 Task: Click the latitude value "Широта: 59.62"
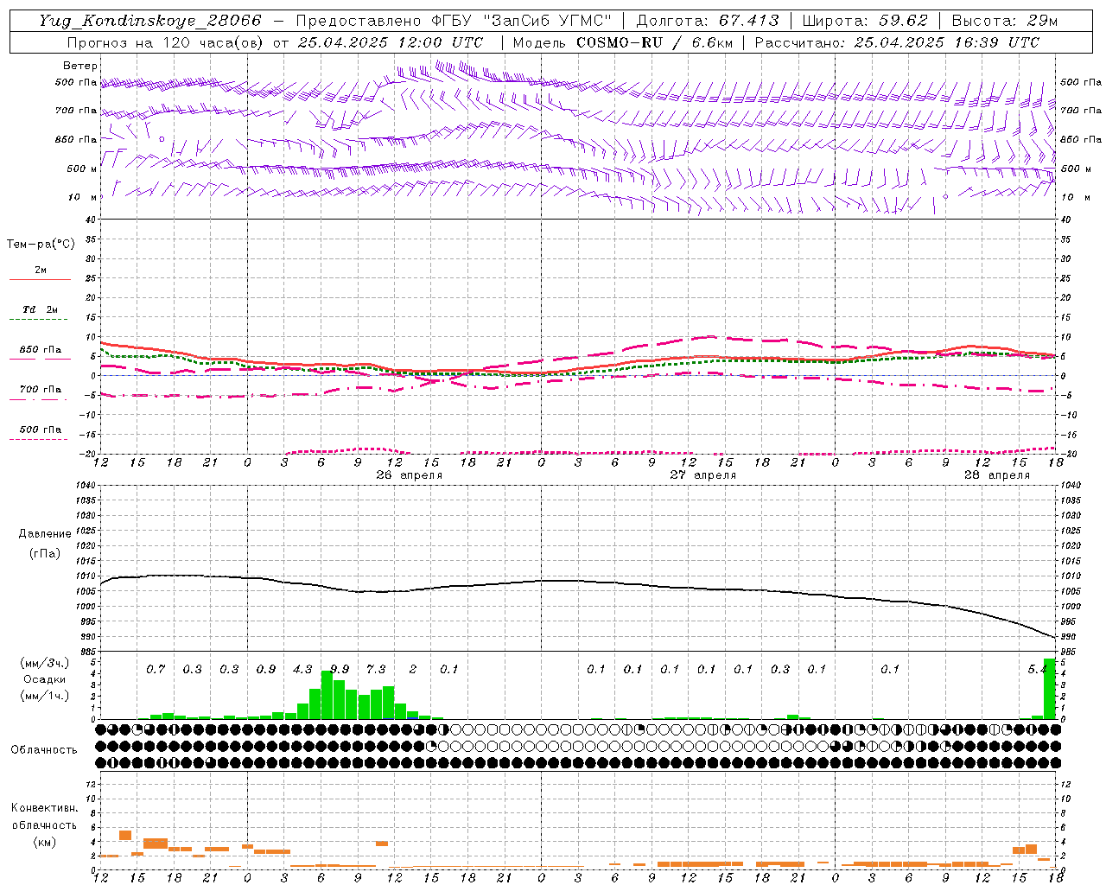tap(865, 21)
